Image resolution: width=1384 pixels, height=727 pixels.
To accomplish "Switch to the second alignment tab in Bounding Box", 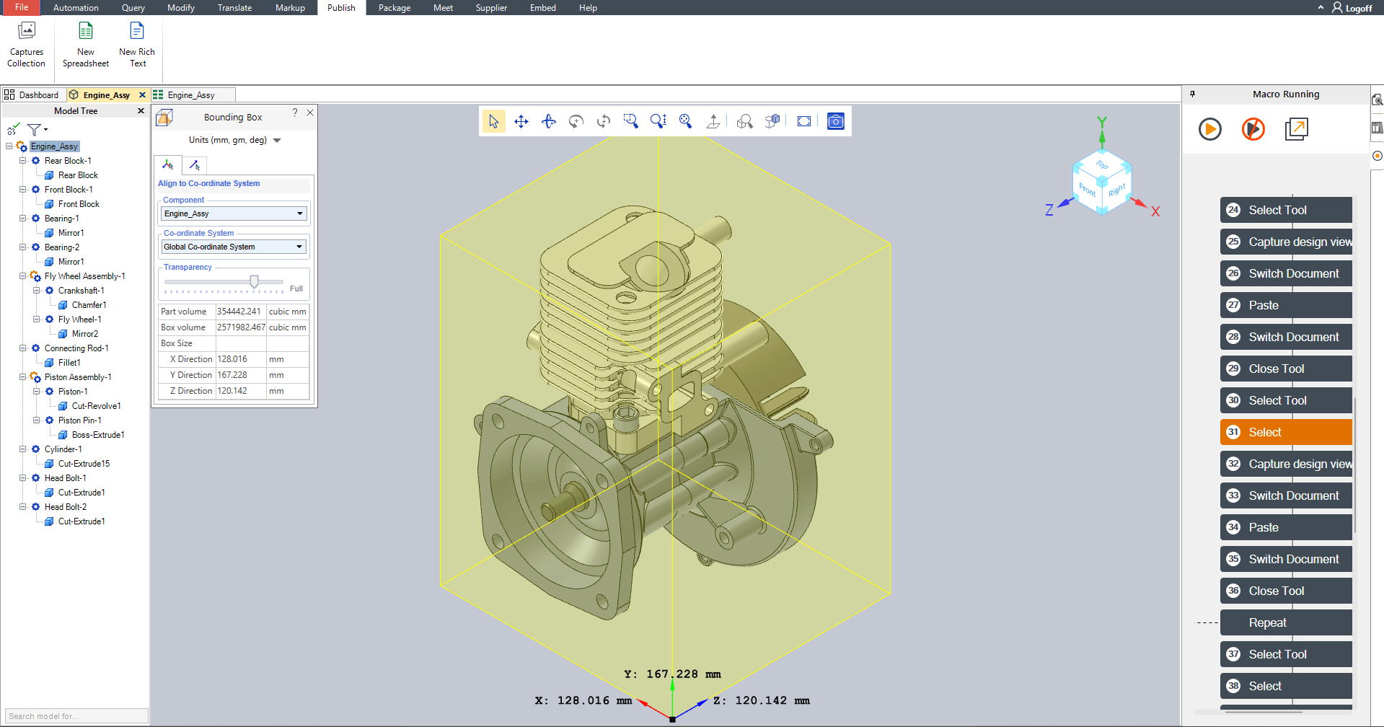I will 194,165.
